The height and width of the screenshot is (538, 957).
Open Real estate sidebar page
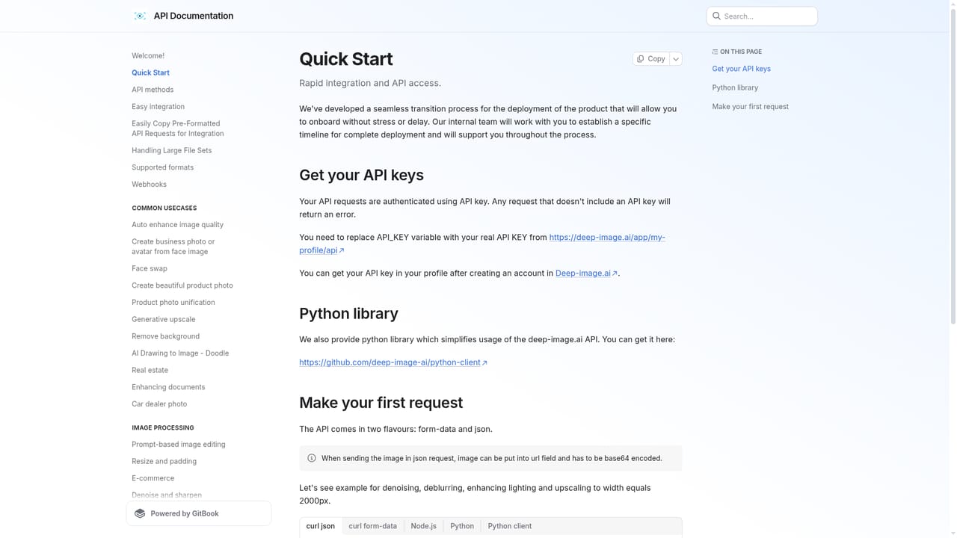pos(150,370)
